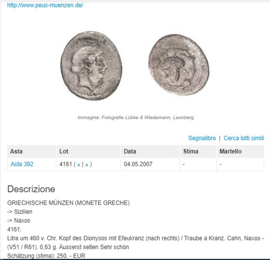Click the coin reverse grape image
This screenshot has height=260, width=270.
pos(179,65)
